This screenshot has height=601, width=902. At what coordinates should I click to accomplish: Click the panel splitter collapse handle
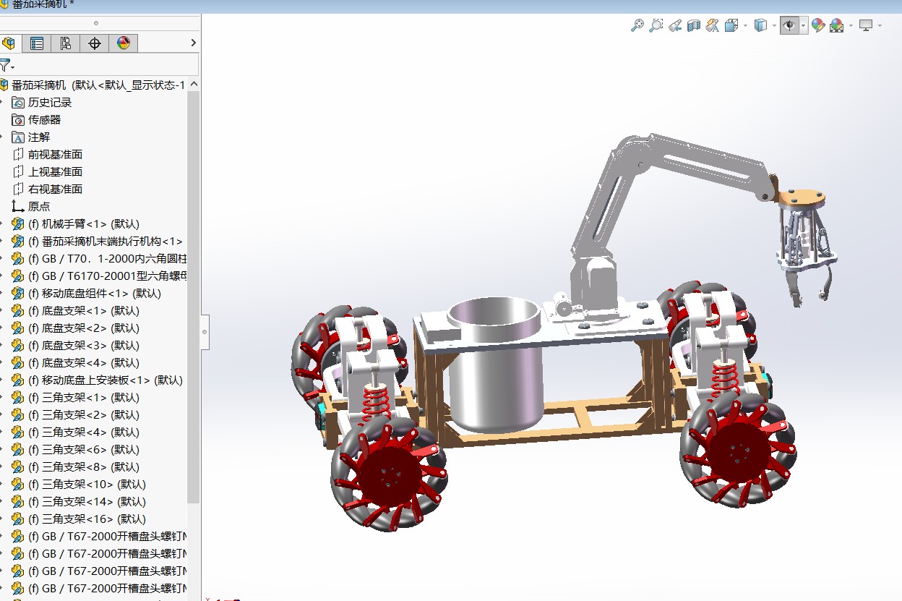205,332
